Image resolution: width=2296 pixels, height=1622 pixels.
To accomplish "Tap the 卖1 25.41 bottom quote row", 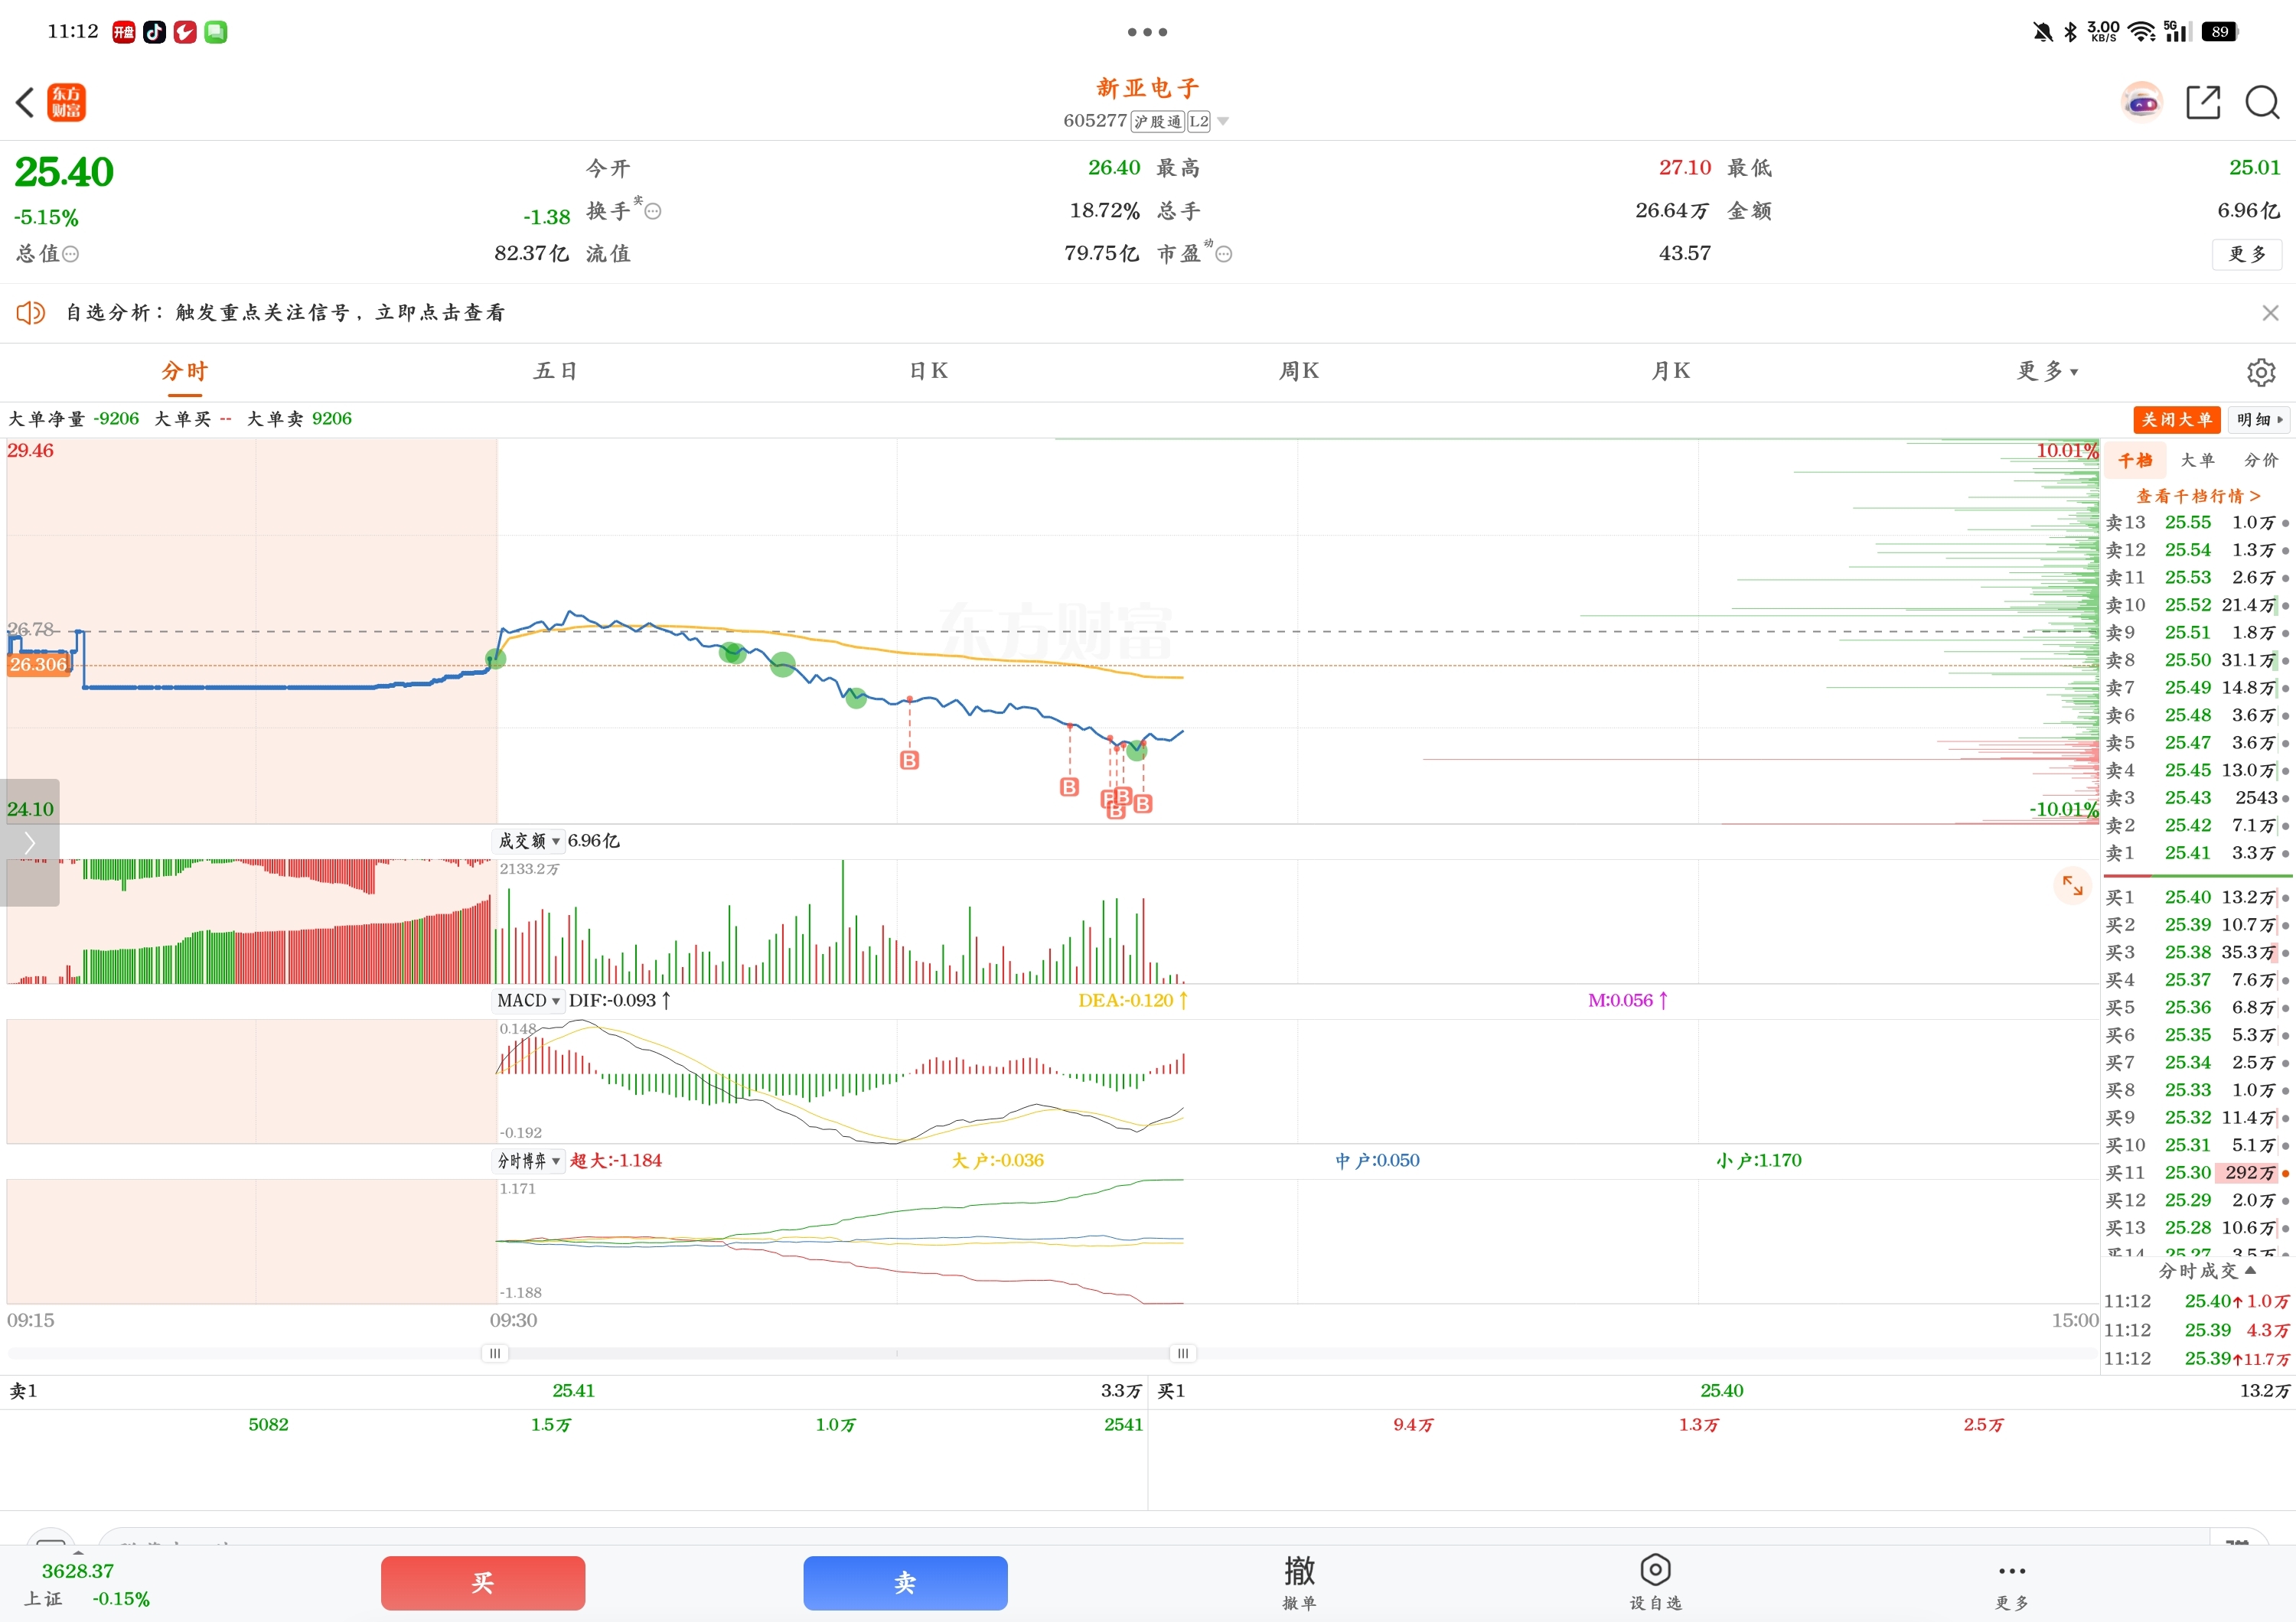I will click(x=574, y=1391).
